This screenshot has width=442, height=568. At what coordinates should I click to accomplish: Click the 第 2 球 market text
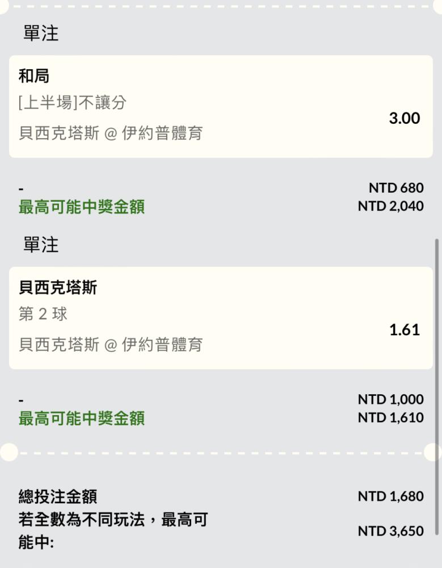tap(43, 314)
